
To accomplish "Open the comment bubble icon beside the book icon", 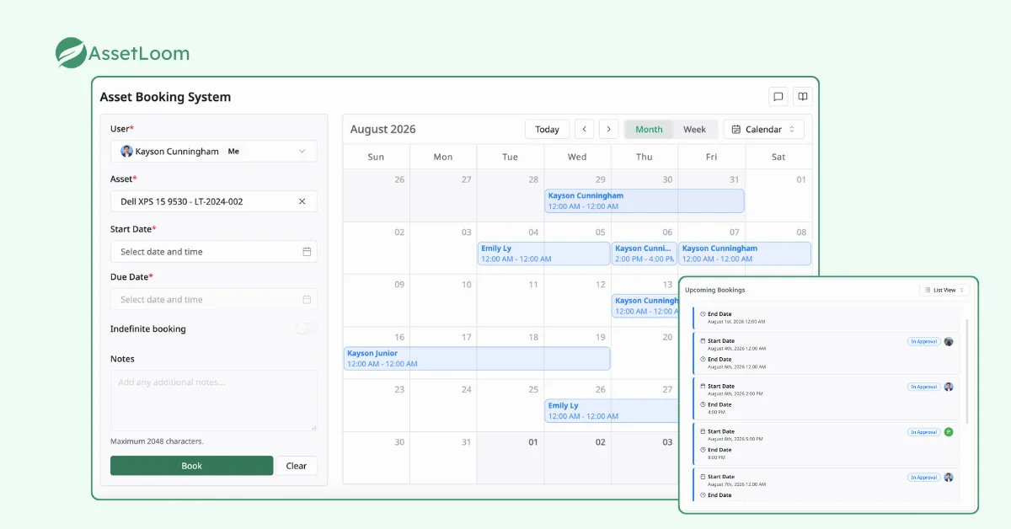I will click(778, 97).
